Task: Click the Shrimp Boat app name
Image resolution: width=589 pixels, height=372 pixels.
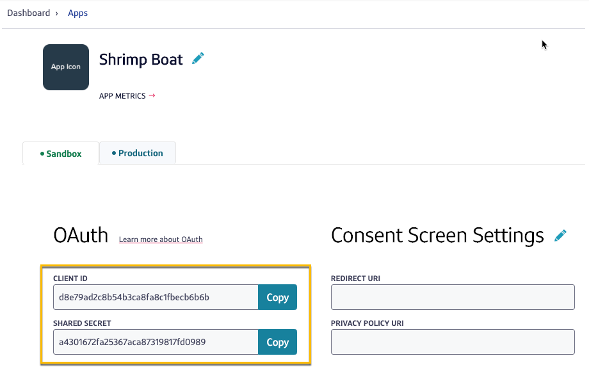Action: click(141, 60)
